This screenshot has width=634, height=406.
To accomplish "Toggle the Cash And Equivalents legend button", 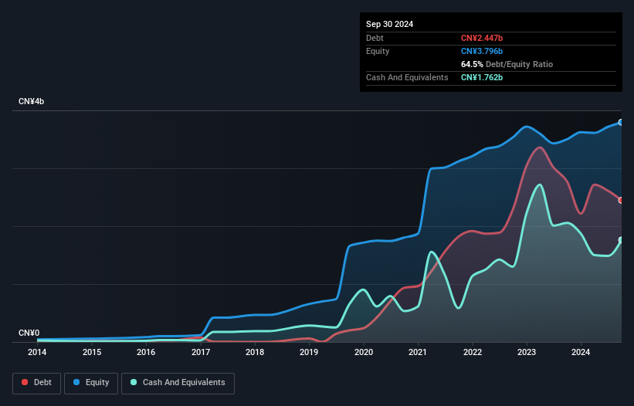I will point(178,383).
